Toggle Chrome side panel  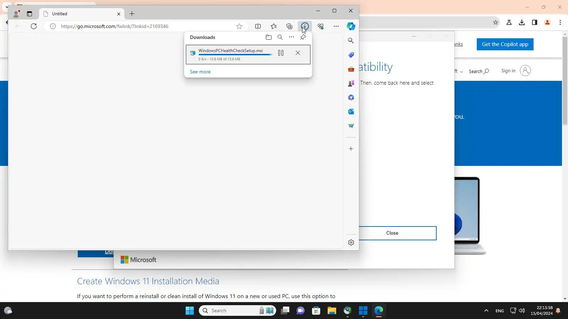point(535,22)
